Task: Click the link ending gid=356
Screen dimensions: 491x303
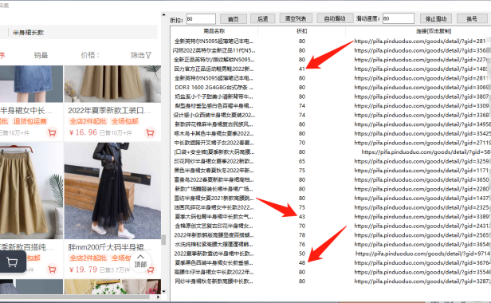Action: pos(421,50)
